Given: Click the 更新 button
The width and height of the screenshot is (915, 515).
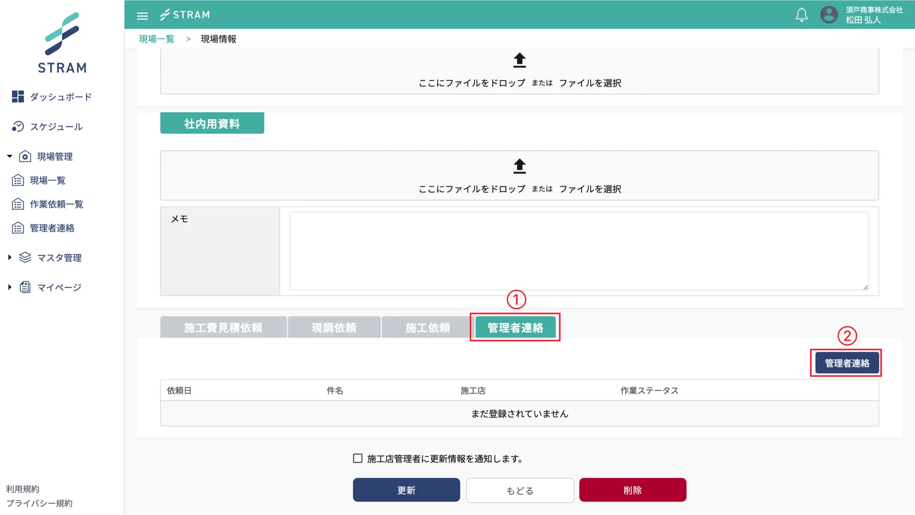Looking at the screenshot, I should (406, 490).
